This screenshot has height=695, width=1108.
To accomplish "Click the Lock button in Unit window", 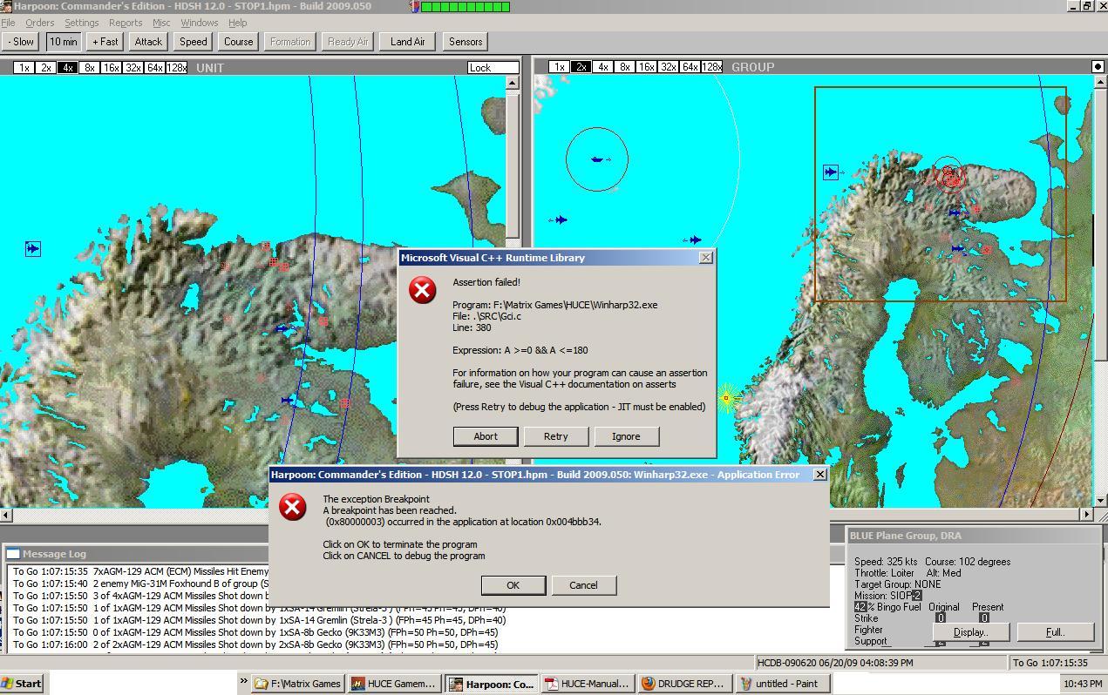I will 493,67.
